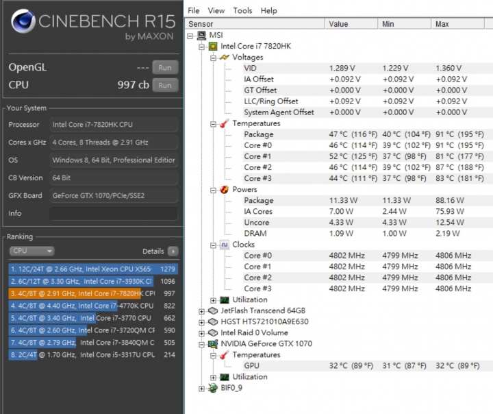Click the Intel Core i7 7820HK chip icon
Viewport: 493px width, 414px height.
[213, 47]
